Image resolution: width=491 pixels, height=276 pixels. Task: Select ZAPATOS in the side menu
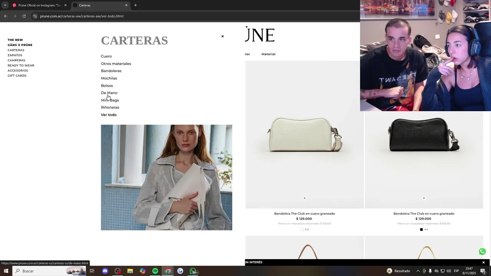(15, 55)
